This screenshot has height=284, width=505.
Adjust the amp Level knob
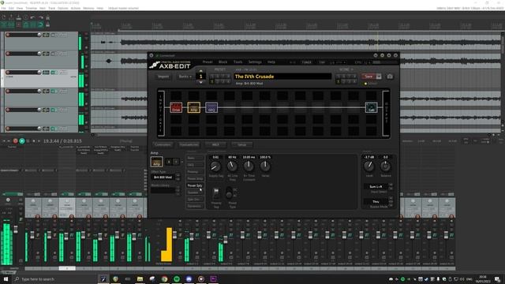click(x=369, y=166)
